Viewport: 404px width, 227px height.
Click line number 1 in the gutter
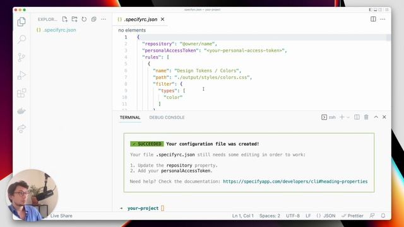(126, 37)
